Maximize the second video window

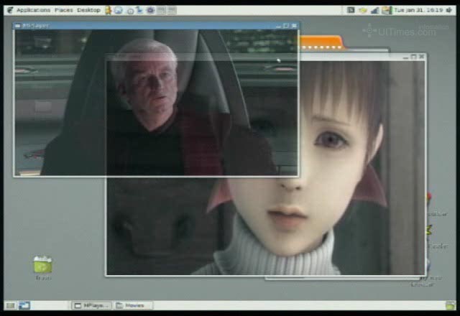pos(414,57)
